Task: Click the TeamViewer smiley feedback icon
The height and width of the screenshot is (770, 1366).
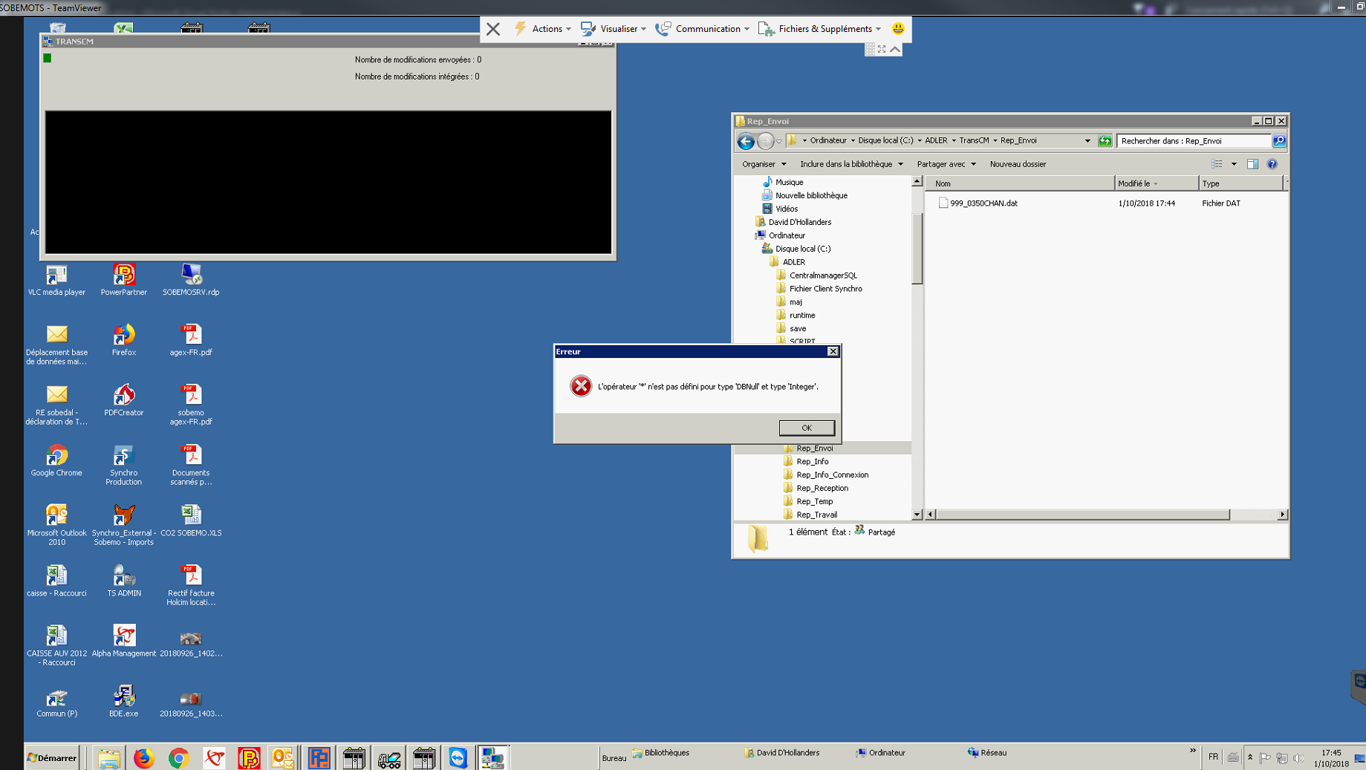Action: pos(898,29)
